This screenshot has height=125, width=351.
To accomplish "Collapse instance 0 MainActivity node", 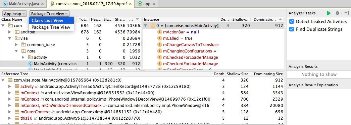I will tap(146, 26).
